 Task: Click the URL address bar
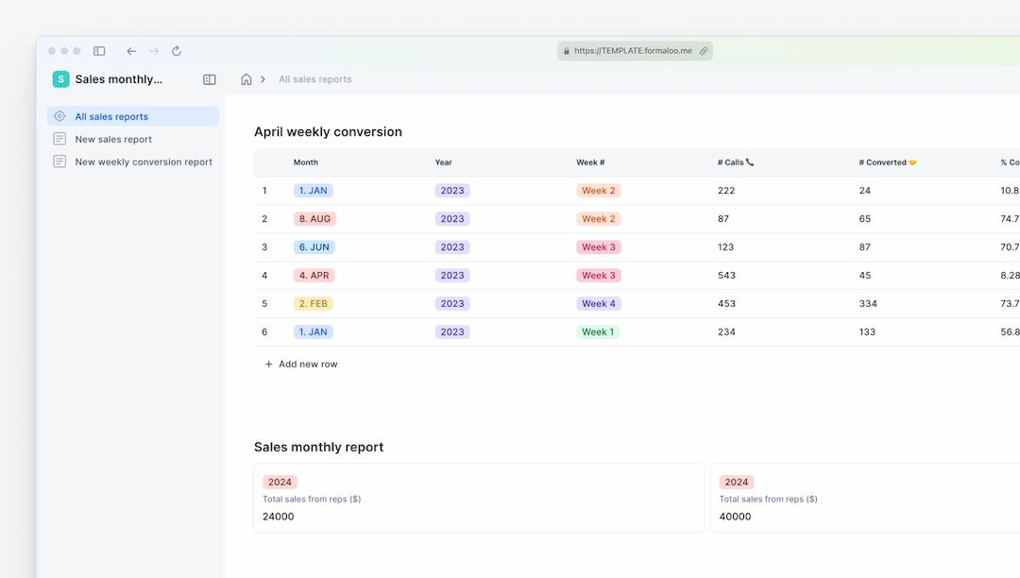click(634, 51)
